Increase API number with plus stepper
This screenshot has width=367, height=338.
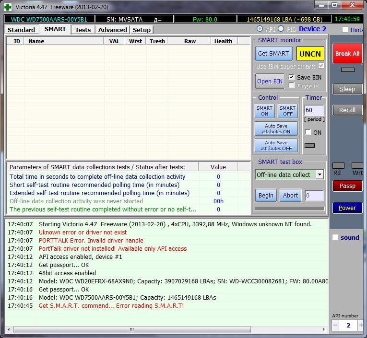click(361, 326)
